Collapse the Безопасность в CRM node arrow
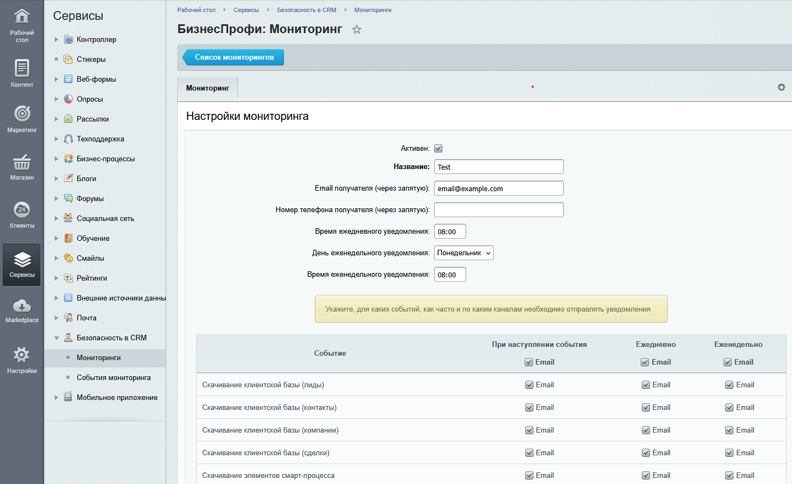The image size is (792, 484). tap(56, 338)
